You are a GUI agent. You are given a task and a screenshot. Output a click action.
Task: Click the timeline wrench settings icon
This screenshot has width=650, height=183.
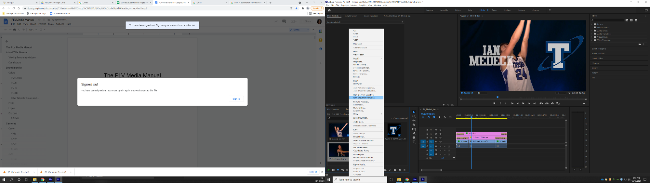445,117
